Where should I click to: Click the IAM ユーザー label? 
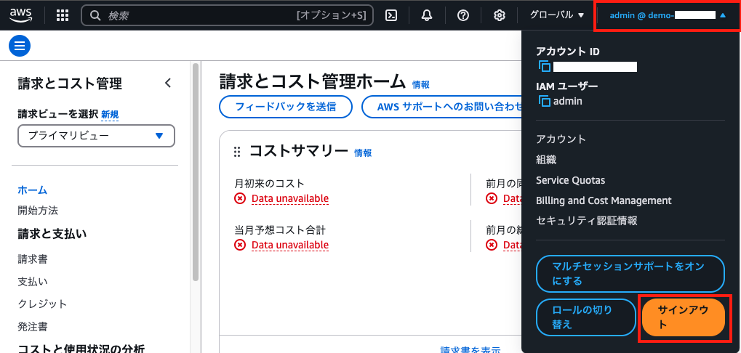[x=567, y=86]
